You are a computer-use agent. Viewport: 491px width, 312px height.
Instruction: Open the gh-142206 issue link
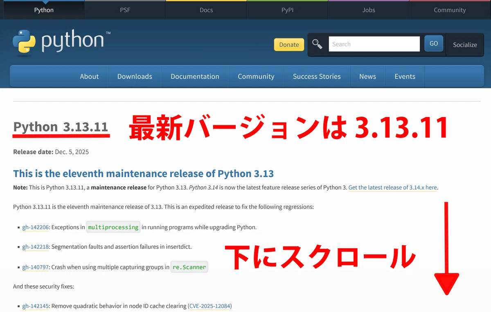pyautogui.click(x=36, y=227)
